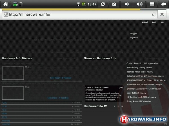
Task: Stop page loading with X button
Action: 162,14
